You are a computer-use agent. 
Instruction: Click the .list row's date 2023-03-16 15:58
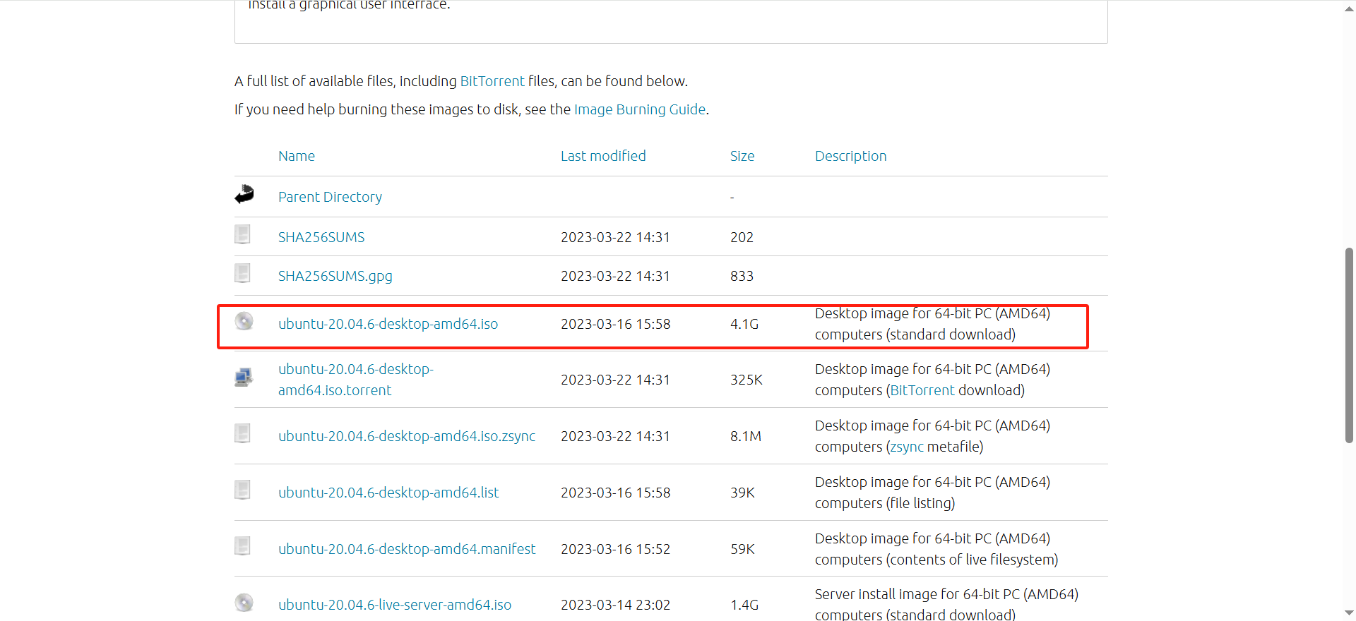(x=615, y=493)
